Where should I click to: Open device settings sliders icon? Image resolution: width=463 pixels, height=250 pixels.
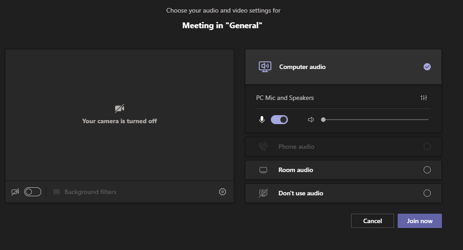(x=424, y=98)
